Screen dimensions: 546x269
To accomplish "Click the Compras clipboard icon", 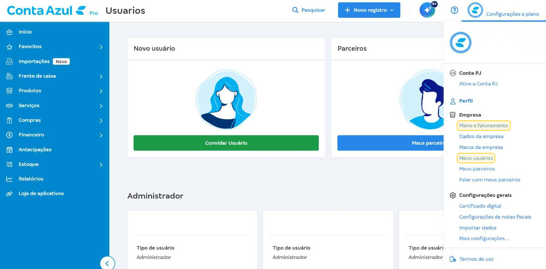I will click(x=10, y=120).
